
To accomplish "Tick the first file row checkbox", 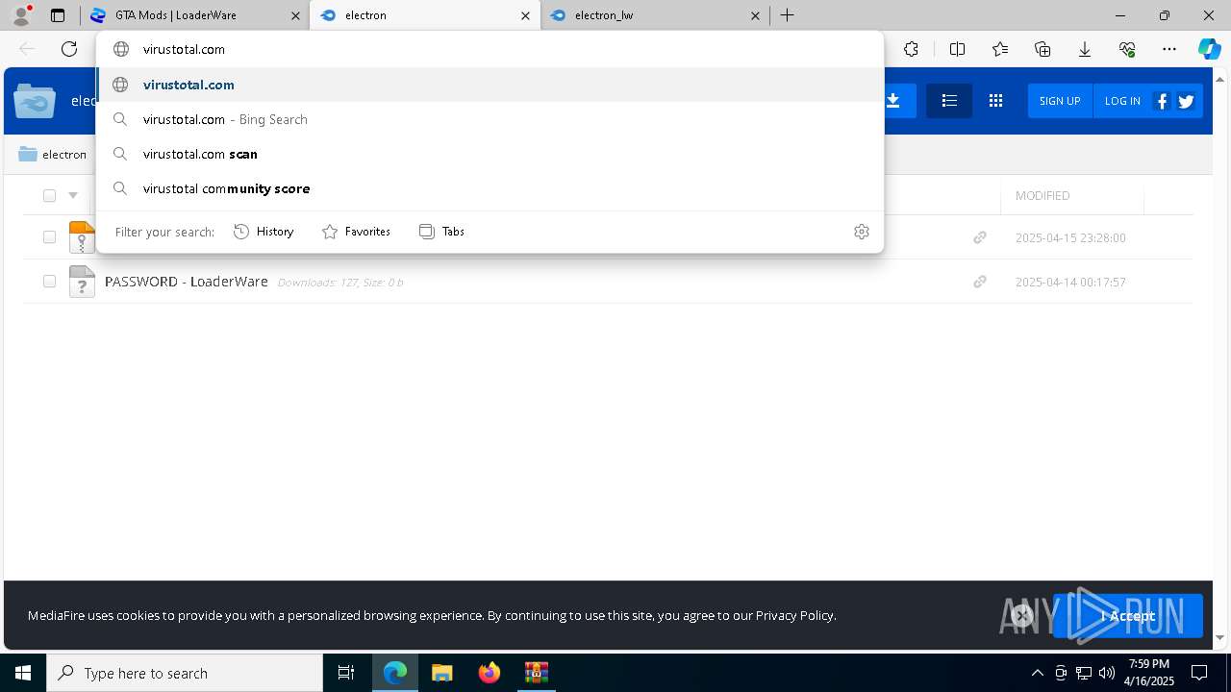I will click(x=49, y=237).
